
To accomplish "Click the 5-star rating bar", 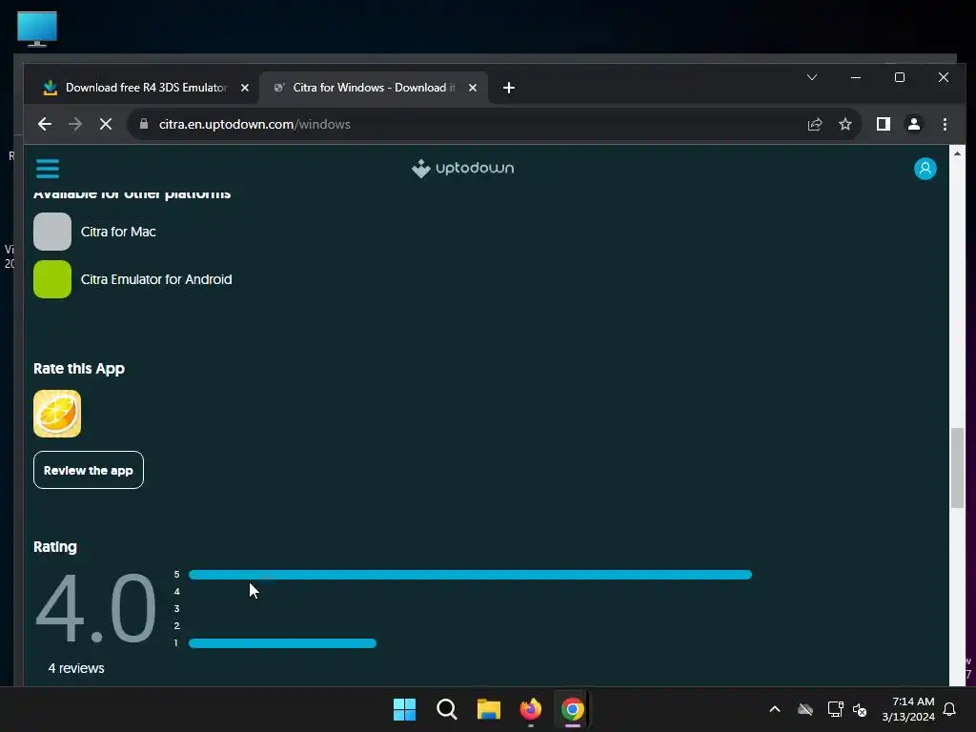I will pos(470,575).
